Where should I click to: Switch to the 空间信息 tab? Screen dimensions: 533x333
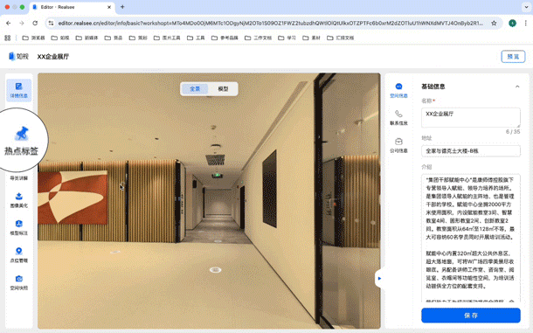tap(398, 90)
